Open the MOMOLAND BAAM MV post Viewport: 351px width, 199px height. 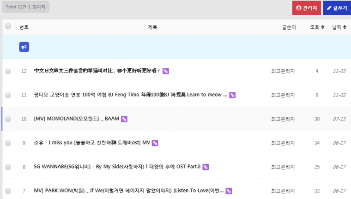(x=76, y=119)
